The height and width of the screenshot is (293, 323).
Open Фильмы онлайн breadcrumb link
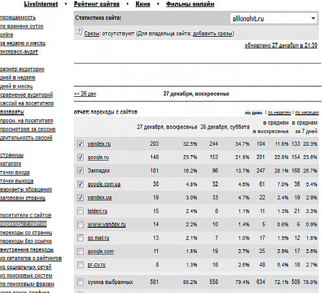(x=190, y=4)
